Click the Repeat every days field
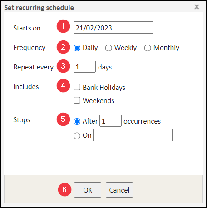 pos(84,67)
